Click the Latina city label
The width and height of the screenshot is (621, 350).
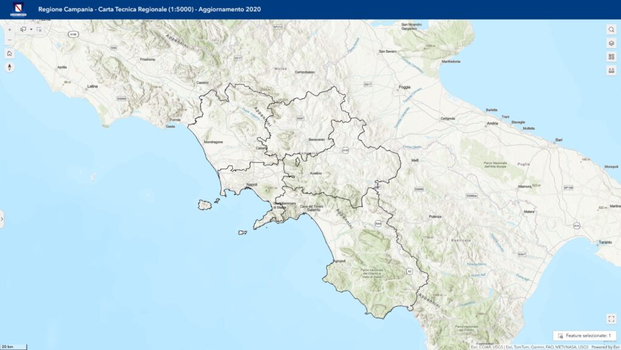(x=92, y=86)
